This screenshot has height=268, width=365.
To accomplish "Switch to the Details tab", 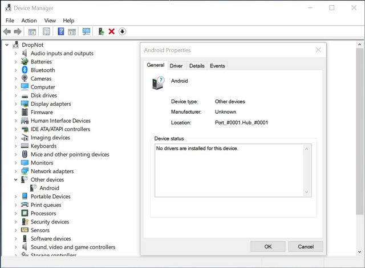I will 197,66.
